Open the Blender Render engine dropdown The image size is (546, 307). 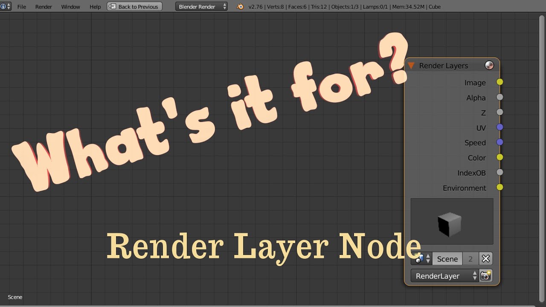tap(201, 7)
